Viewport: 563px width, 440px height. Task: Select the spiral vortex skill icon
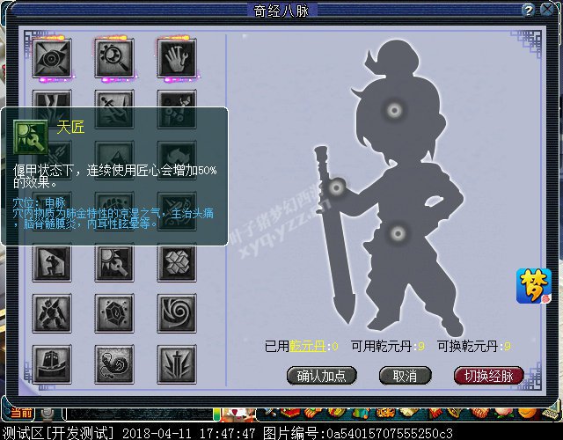pyautogui.click(x=177, y=313)
